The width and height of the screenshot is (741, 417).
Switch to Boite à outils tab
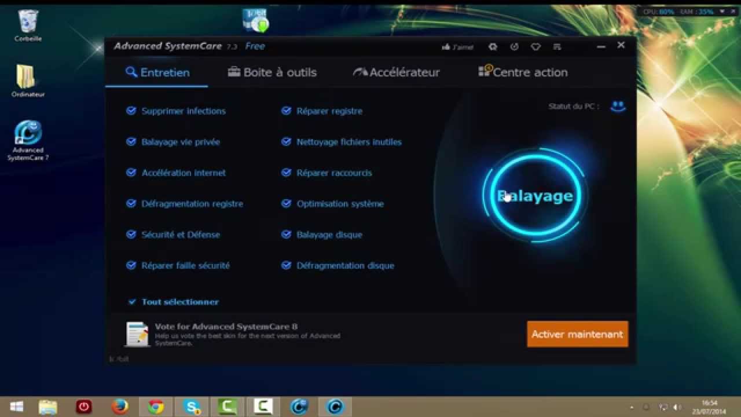[272, 72]
